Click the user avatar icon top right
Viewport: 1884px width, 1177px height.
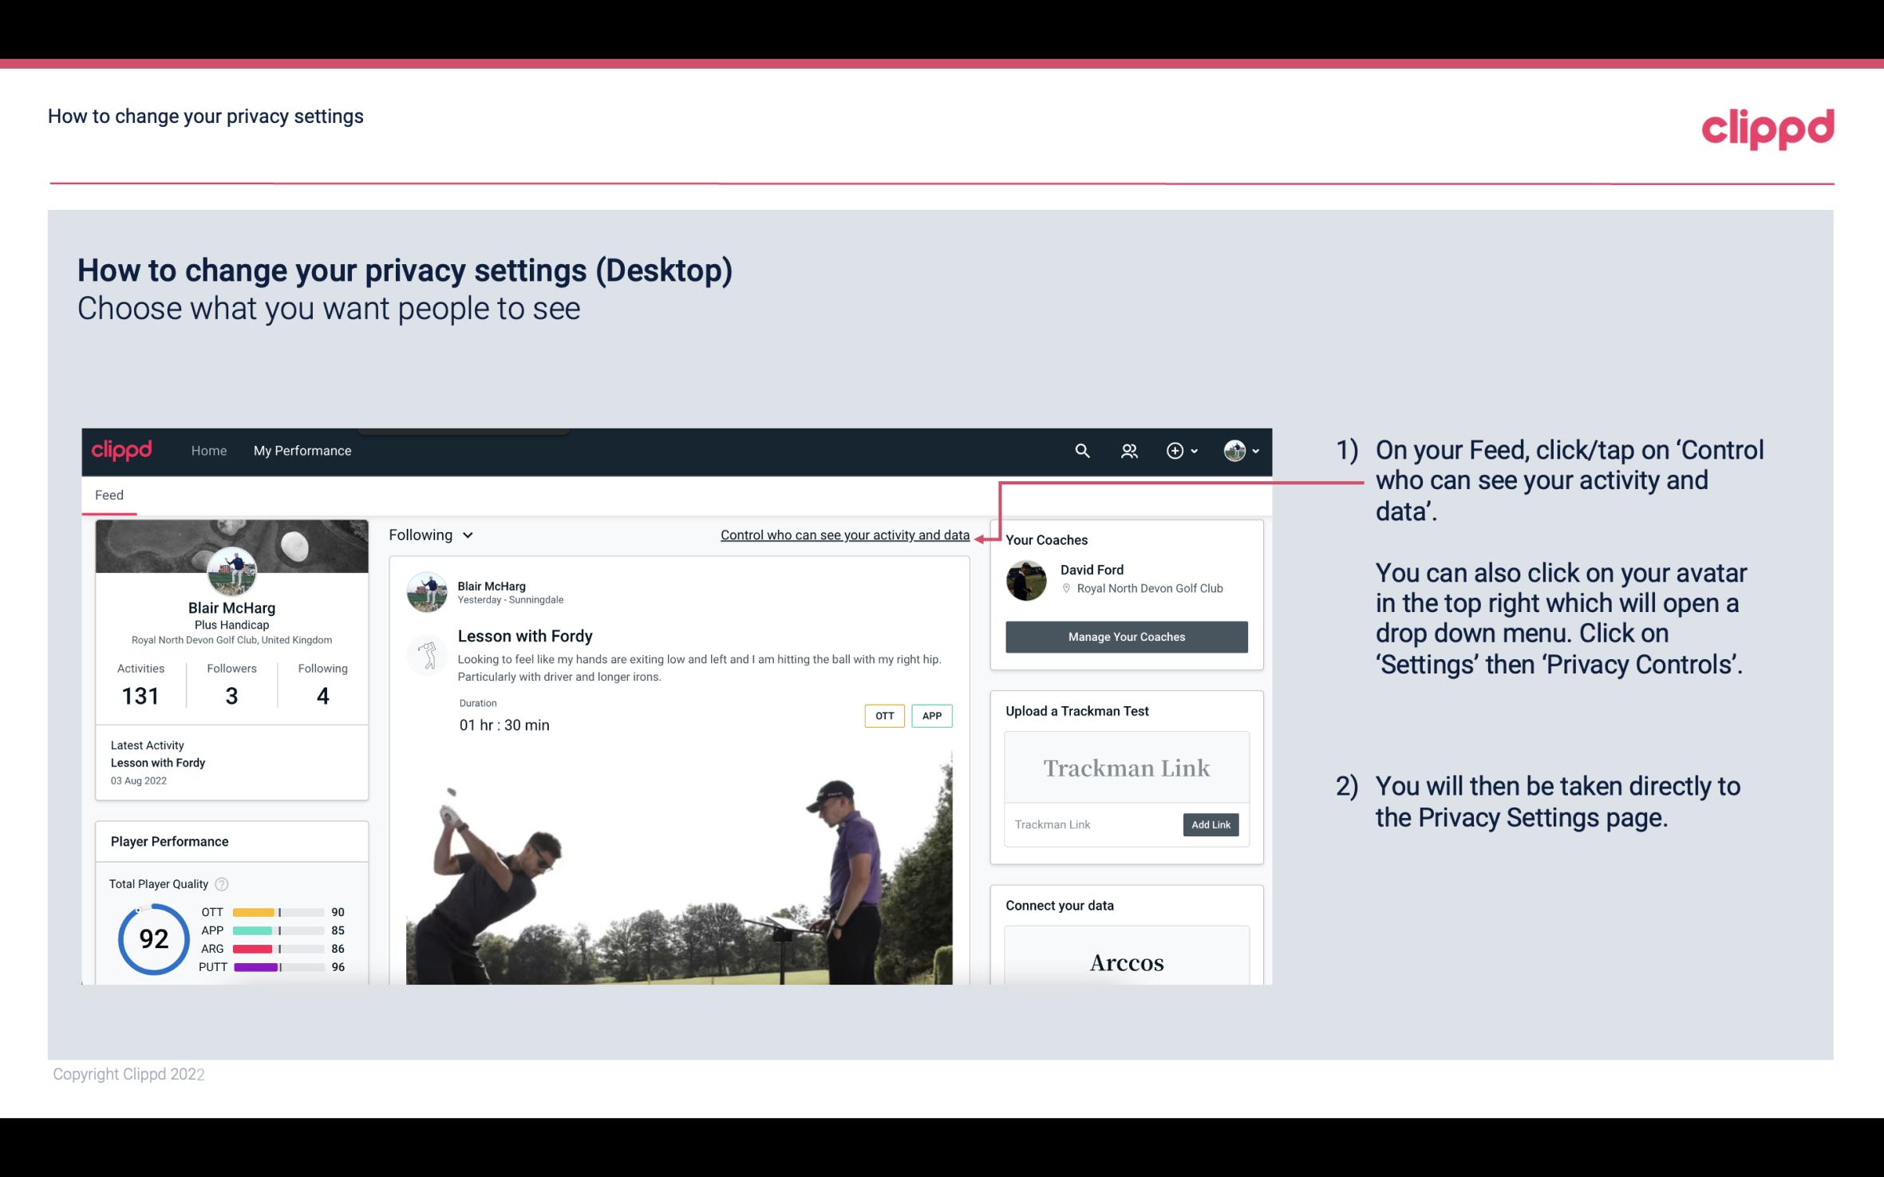tap(1234, 450)
